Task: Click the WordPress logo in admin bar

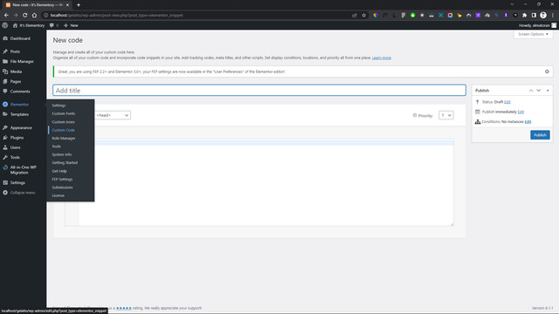Action: point(5,25)
